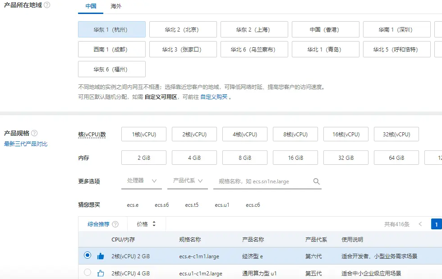The image size is (442, 279).
Task: Click help icon beside 产品规格
Action: pos(34,133)
